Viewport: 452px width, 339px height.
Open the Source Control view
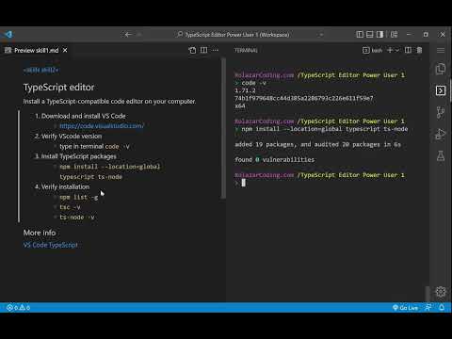pyautogui.click(x=441, y=112)
